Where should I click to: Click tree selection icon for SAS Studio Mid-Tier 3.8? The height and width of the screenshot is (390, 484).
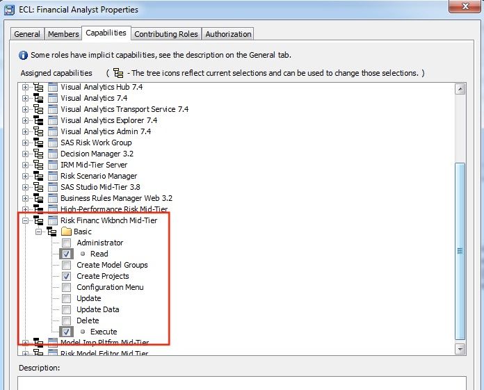[x=38, y=187]
